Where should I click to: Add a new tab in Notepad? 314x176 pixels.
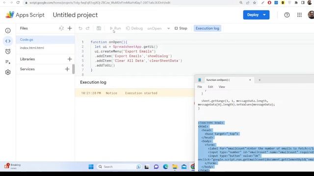pos(260,80)
